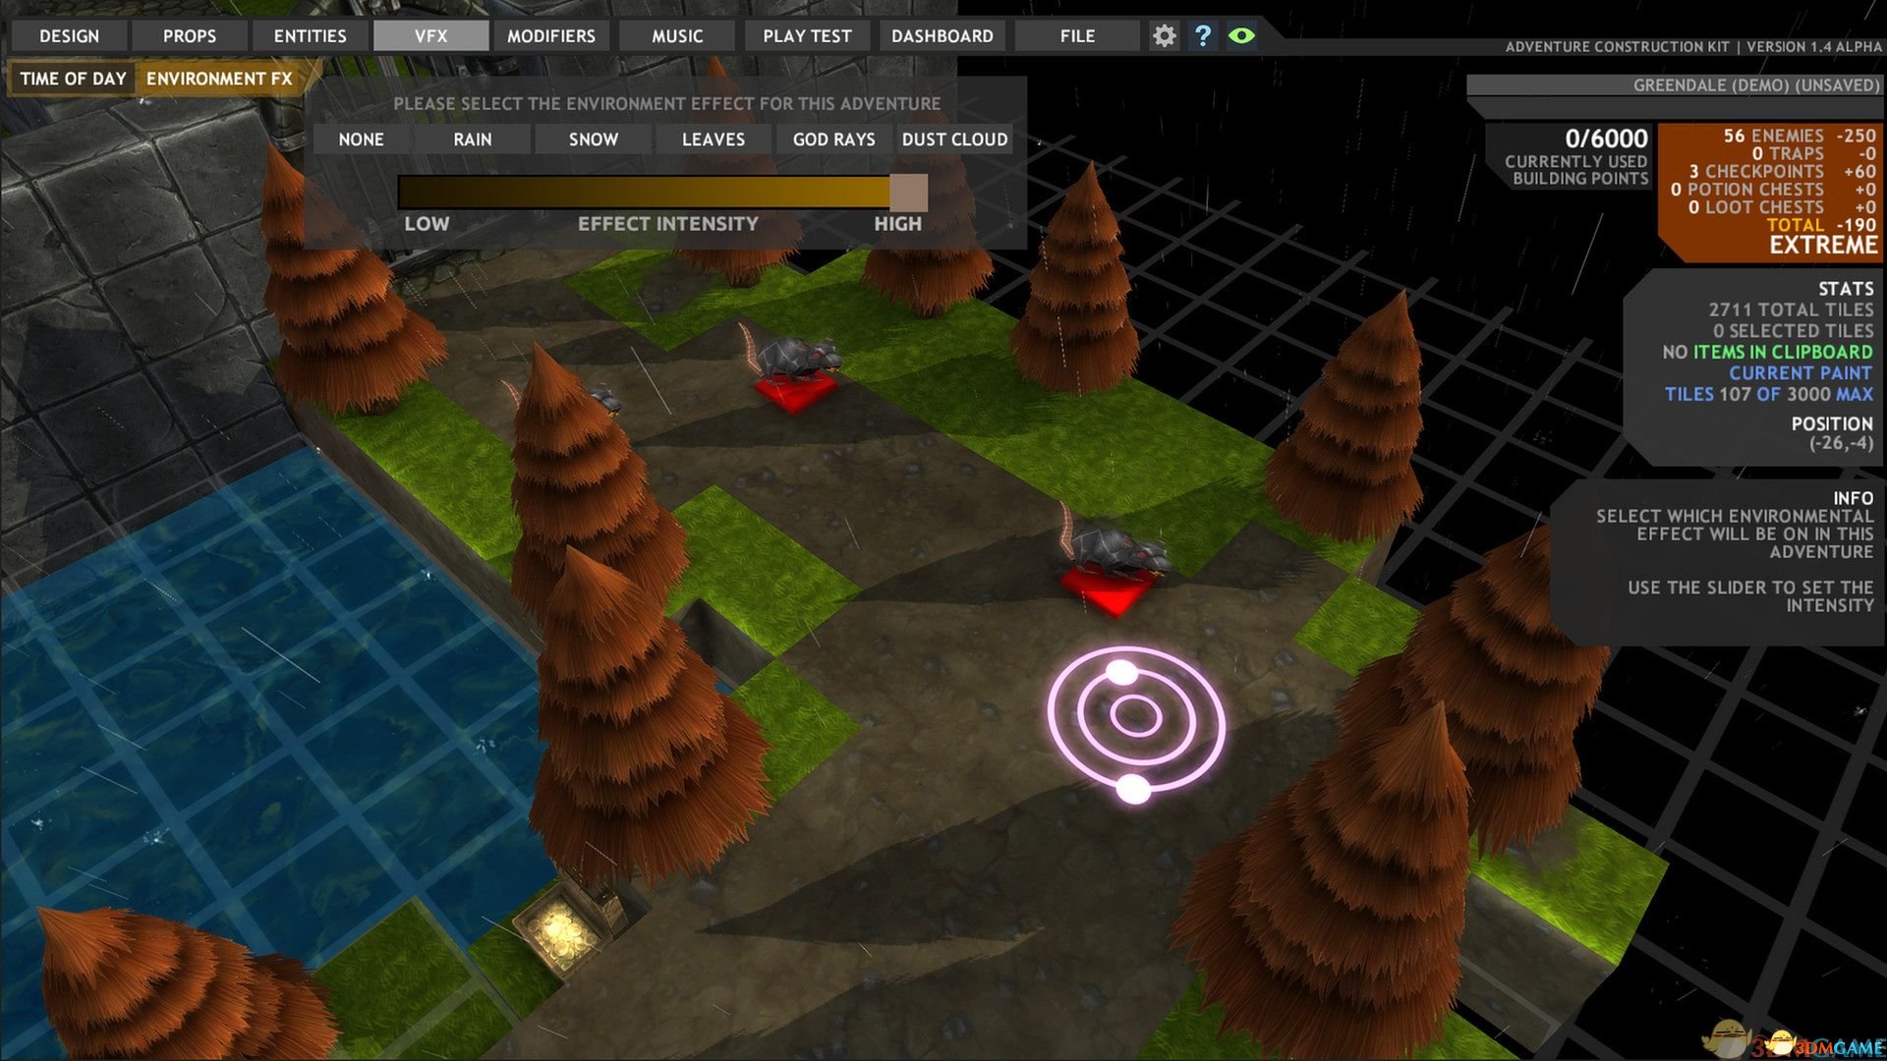Image resolution: width=1887 pixels, height=1061 pixels.
Task: Switch to the DESIGN tab
Action: 69,36
